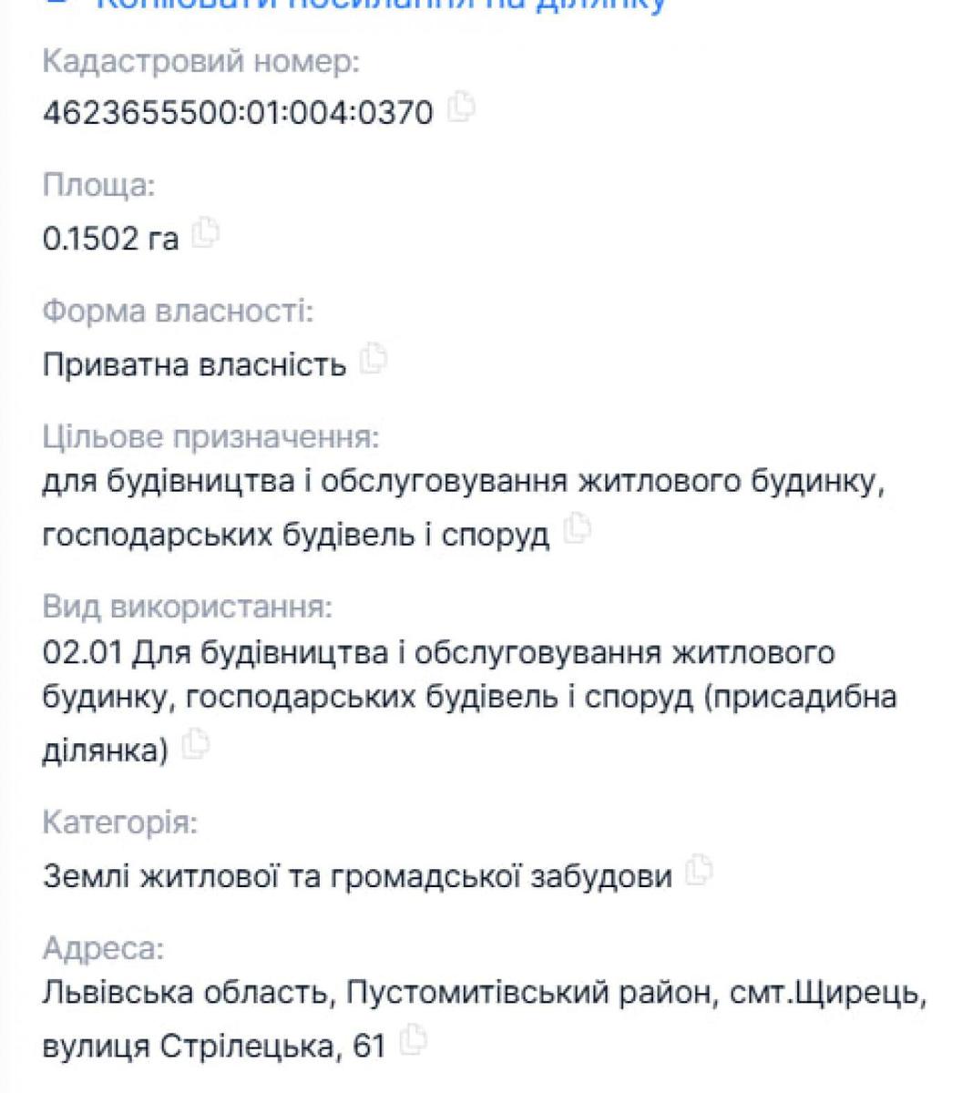Copy icon after 'господарських будівель і споруд'
The width and height of the screenshot is (973, 1093).
[577, 528]
